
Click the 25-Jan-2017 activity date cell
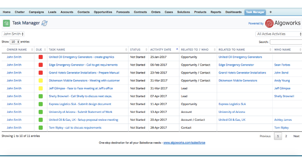click(x=158, y=57)
